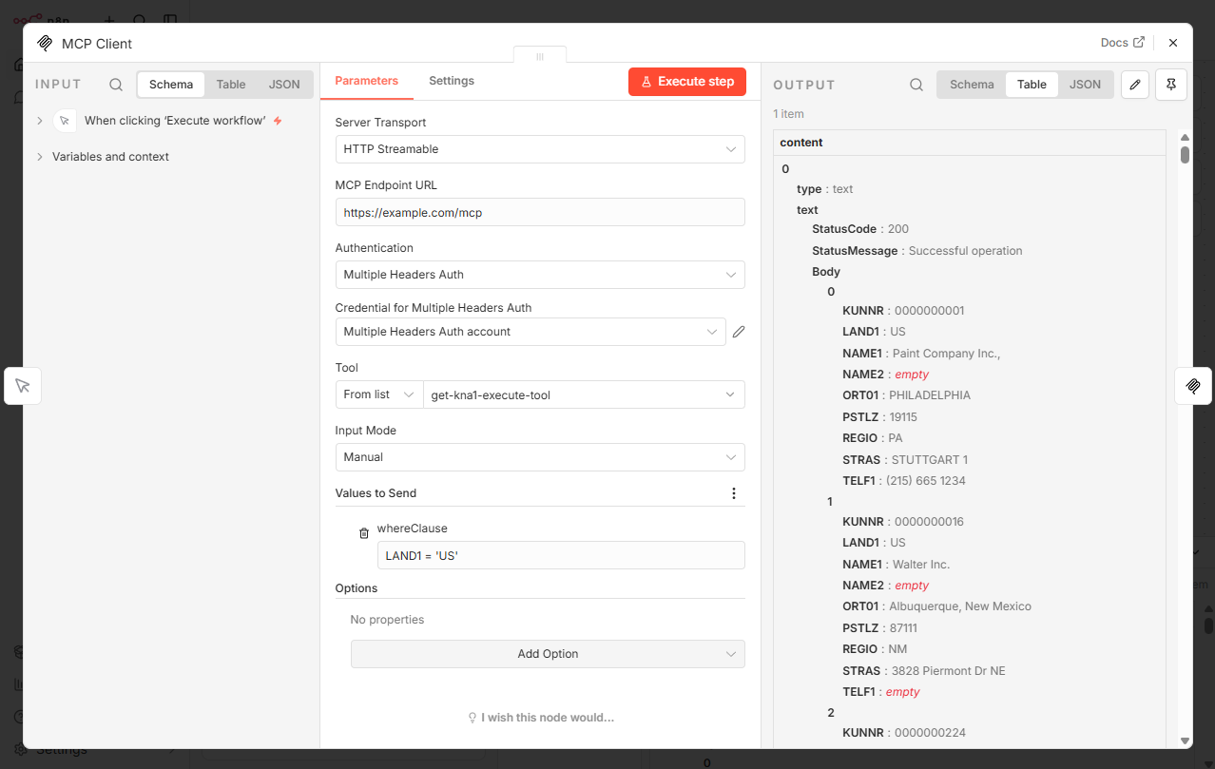Expand Variables and context

[x=40, y=157]
